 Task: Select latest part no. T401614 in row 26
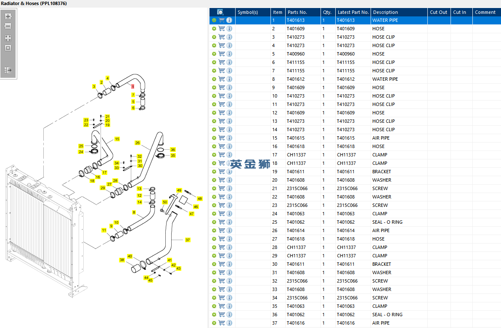(346, 230)
